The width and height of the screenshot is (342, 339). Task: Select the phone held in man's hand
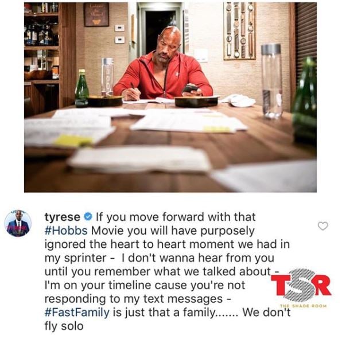190,89
